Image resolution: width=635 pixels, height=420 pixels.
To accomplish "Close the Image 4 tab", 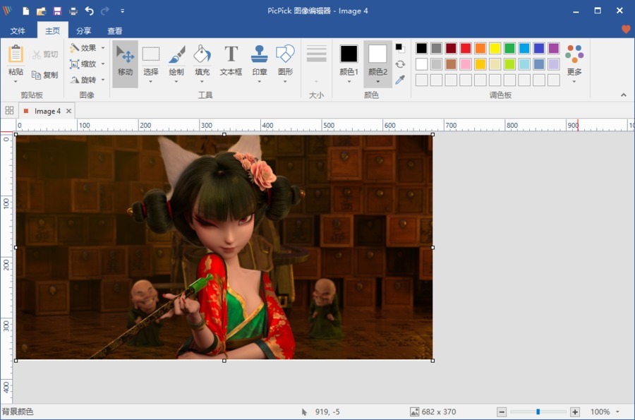I will pyautogui.click(x=68, y=111).
